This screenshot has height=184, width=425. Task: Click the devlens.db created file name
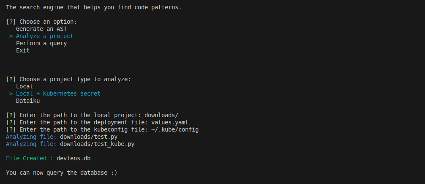click(74, 158)
